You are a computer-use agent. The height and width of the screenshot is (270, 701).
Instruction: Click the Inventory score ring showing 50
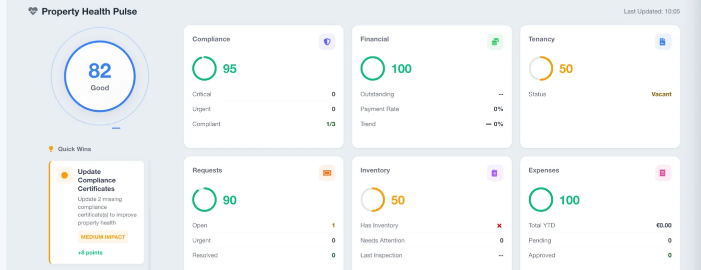pos(373,200)
